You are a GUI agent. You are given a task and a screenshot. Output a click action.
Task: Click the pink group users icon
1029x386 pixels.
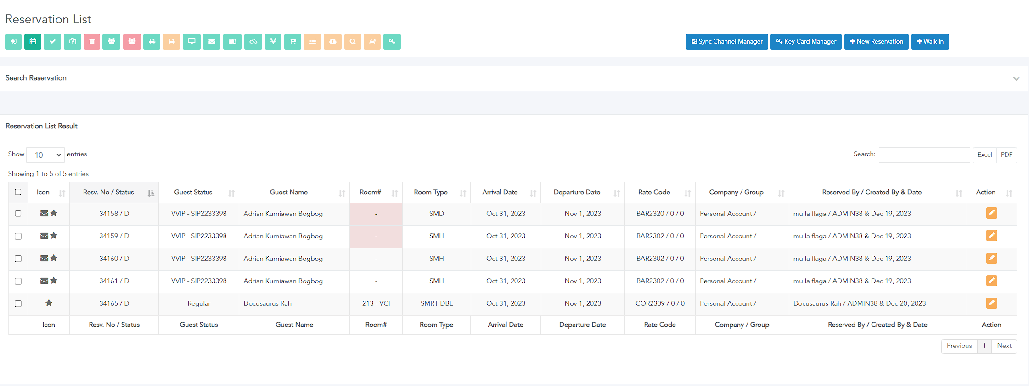[132, 42]
